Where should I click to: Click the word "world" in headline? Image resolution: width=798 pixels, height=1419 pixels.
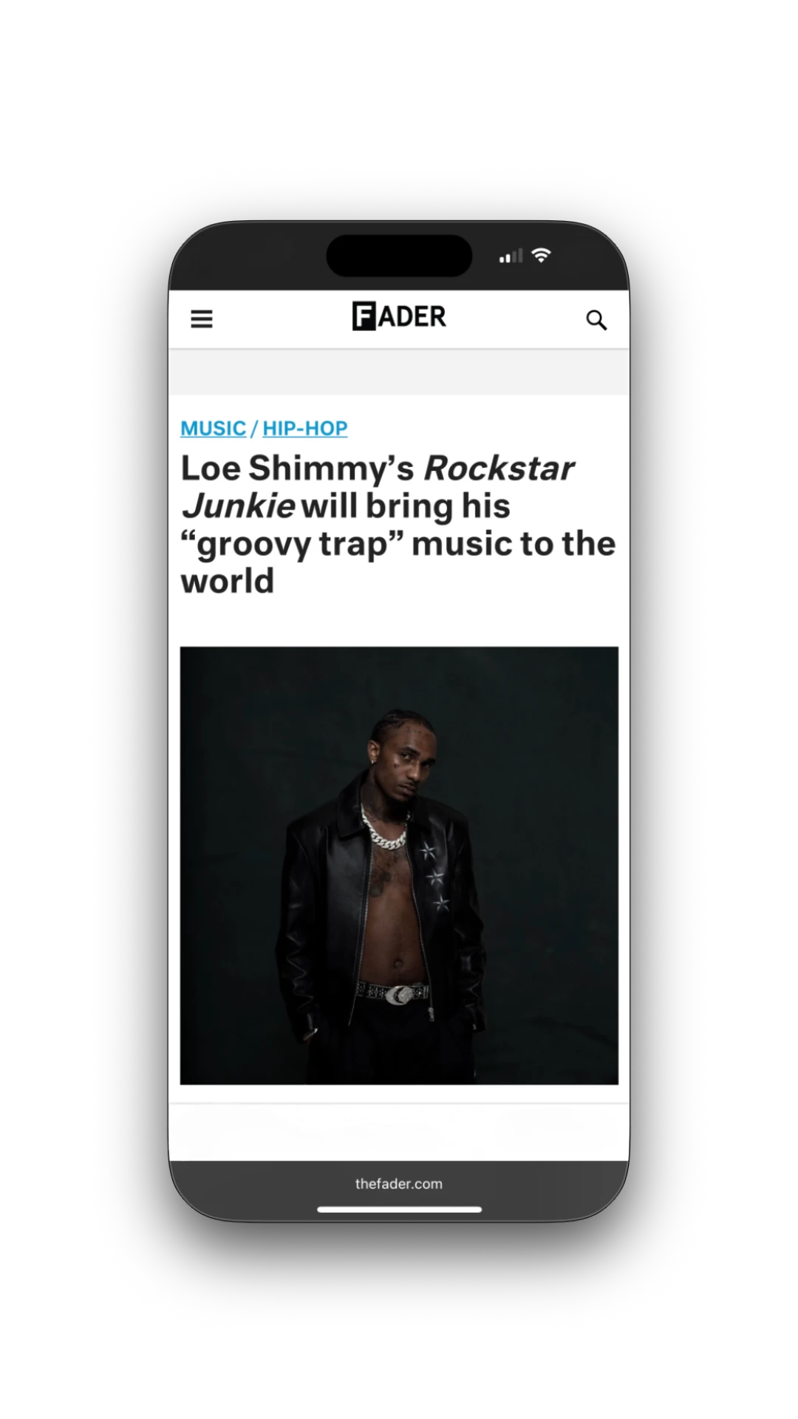click(x=228, y=582)
